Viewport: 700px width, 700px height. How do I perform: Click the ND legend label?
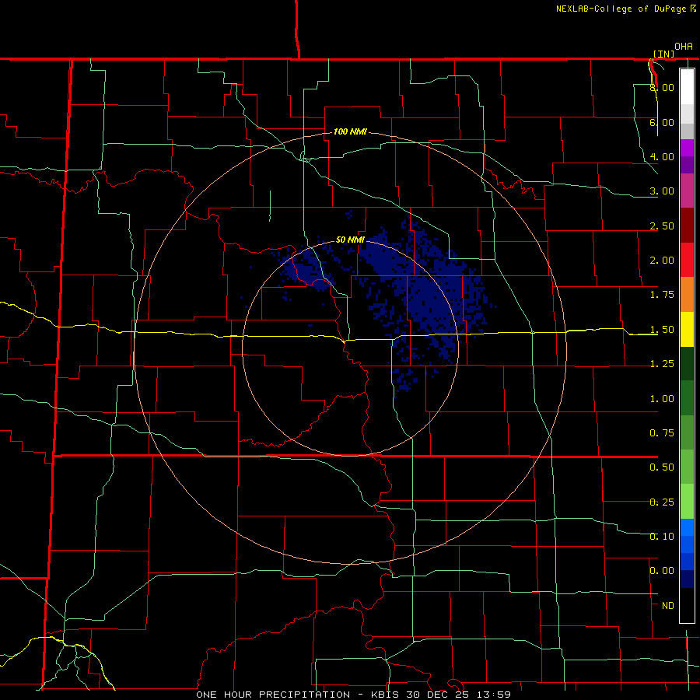coord(668,606)
